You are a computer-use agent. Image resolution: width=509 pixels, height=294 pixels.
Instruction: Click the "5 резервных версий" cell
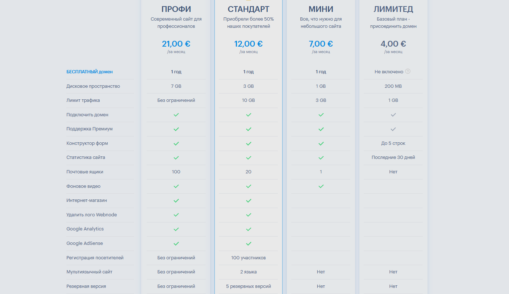(x=249, y=286)
